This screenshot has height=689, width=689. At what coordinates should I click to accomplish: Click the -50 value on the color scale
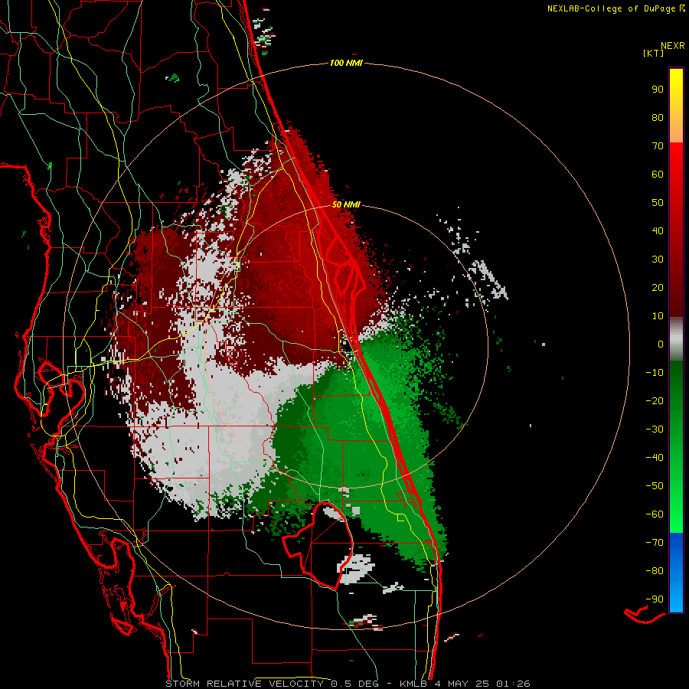655,486
